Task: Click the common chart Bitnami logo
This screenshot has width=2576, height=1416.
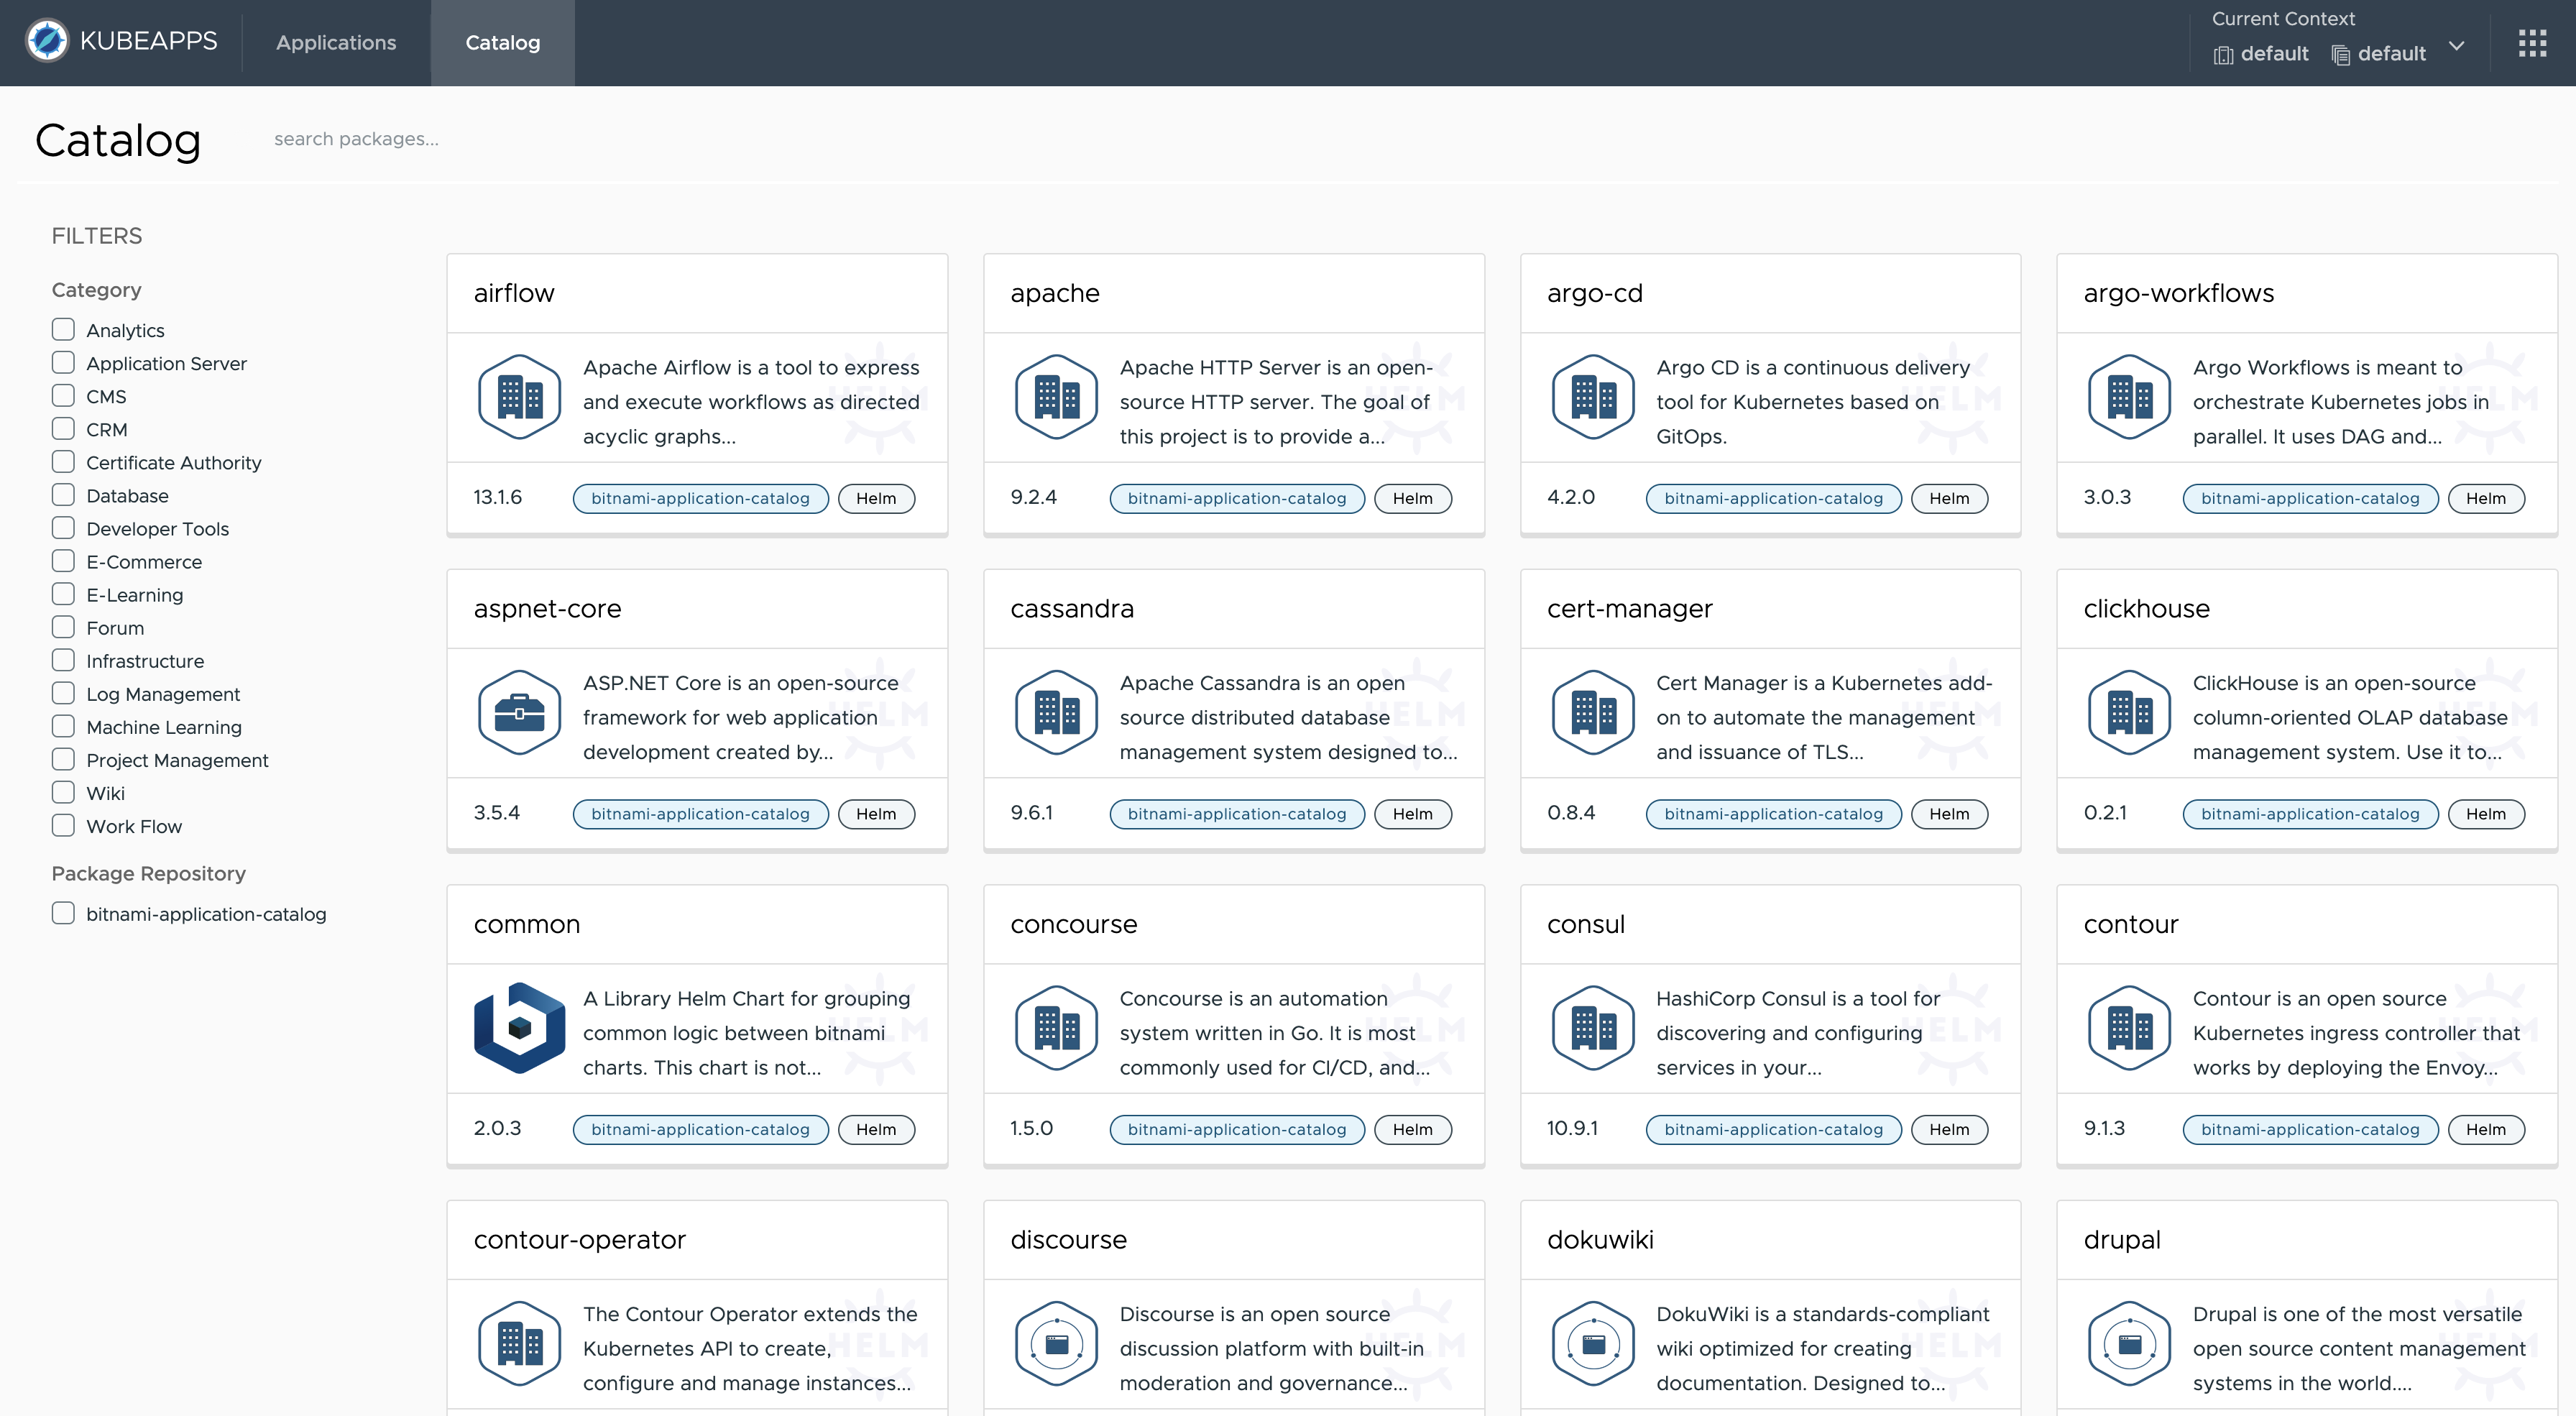Action: pyautogui.click(x=519, y=1028)
